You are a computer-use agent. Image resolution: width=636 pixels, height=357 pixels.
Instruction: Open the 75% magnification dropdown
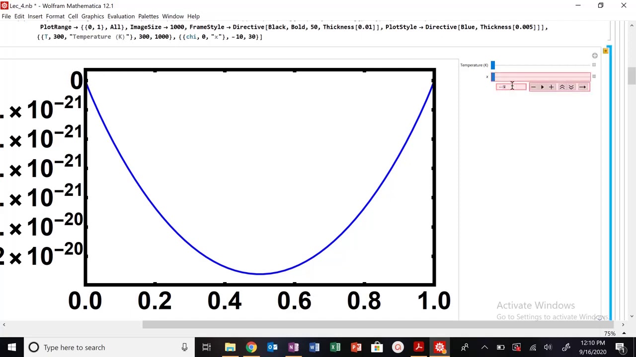(x=615, y=334)
